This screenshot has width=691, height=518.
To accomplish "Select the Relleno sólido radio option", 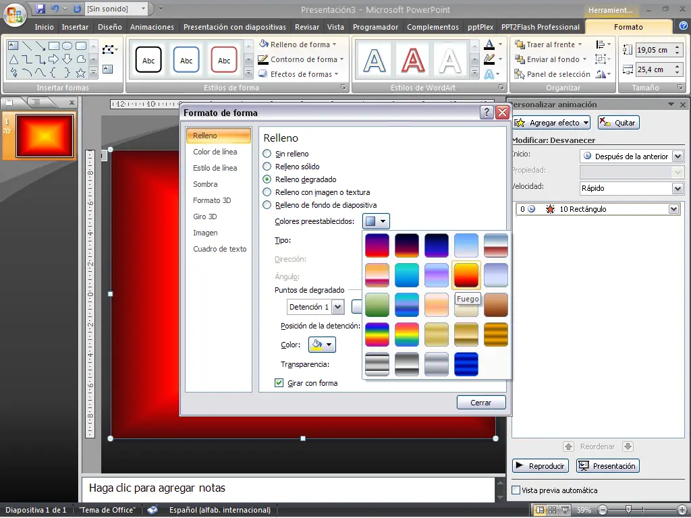I will tap(267, 167).
